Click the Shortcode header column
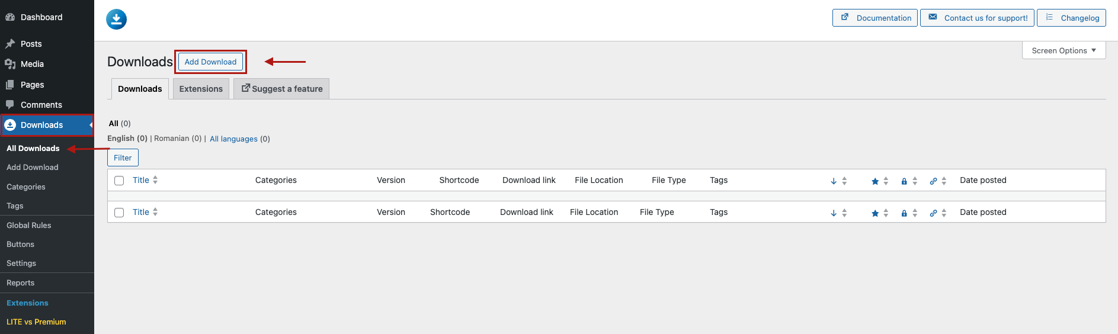 tap(459, 180)
